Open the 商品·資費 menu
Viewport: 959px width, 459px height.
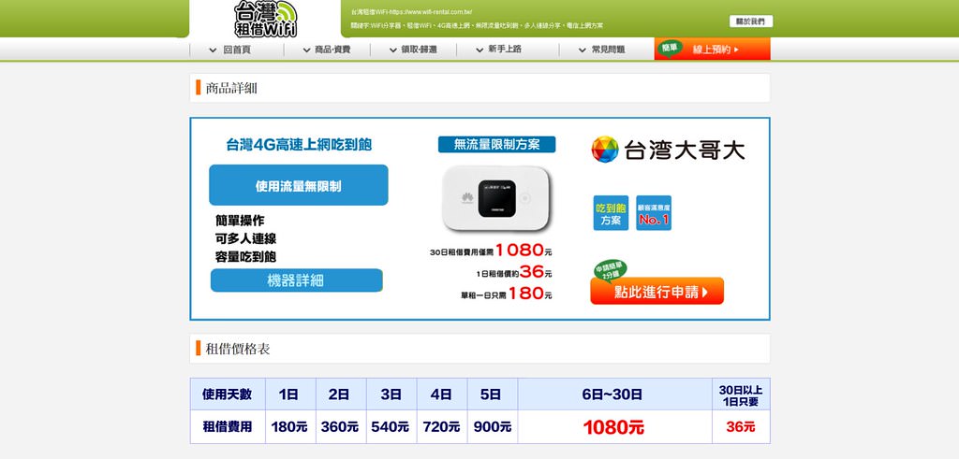(332, 50)
